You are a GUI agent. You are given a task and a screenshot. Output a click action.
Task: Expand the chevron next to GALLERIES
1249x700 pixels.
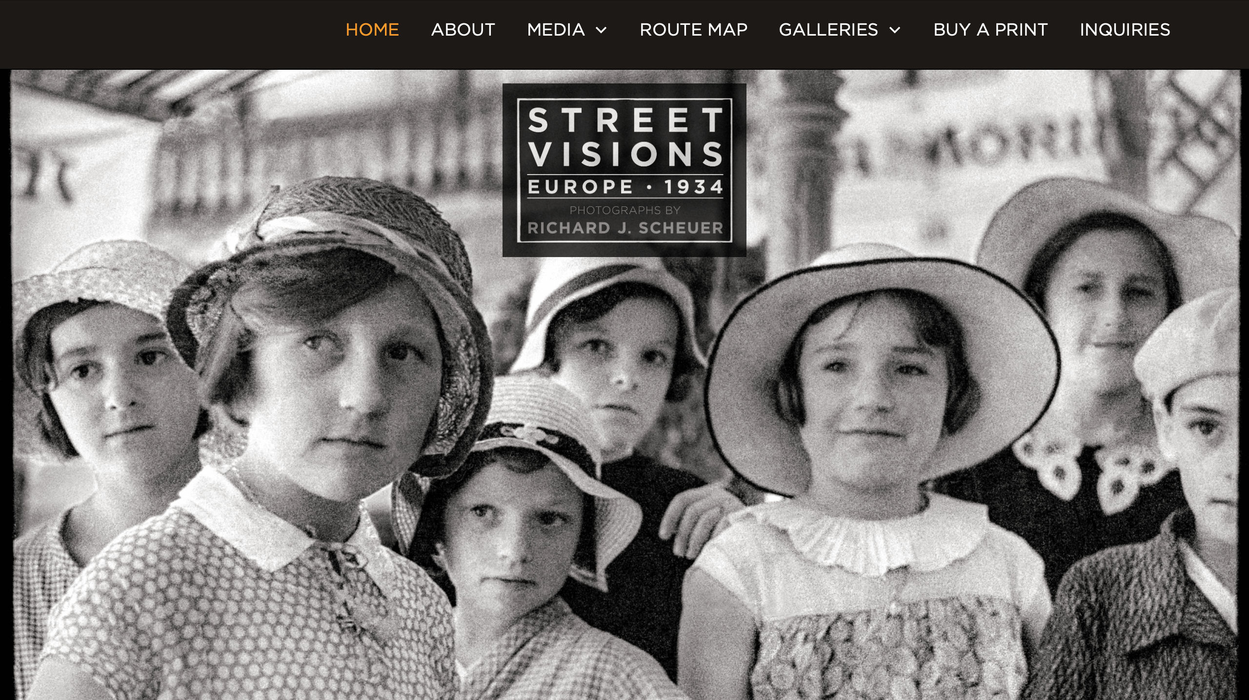point(895,30)
